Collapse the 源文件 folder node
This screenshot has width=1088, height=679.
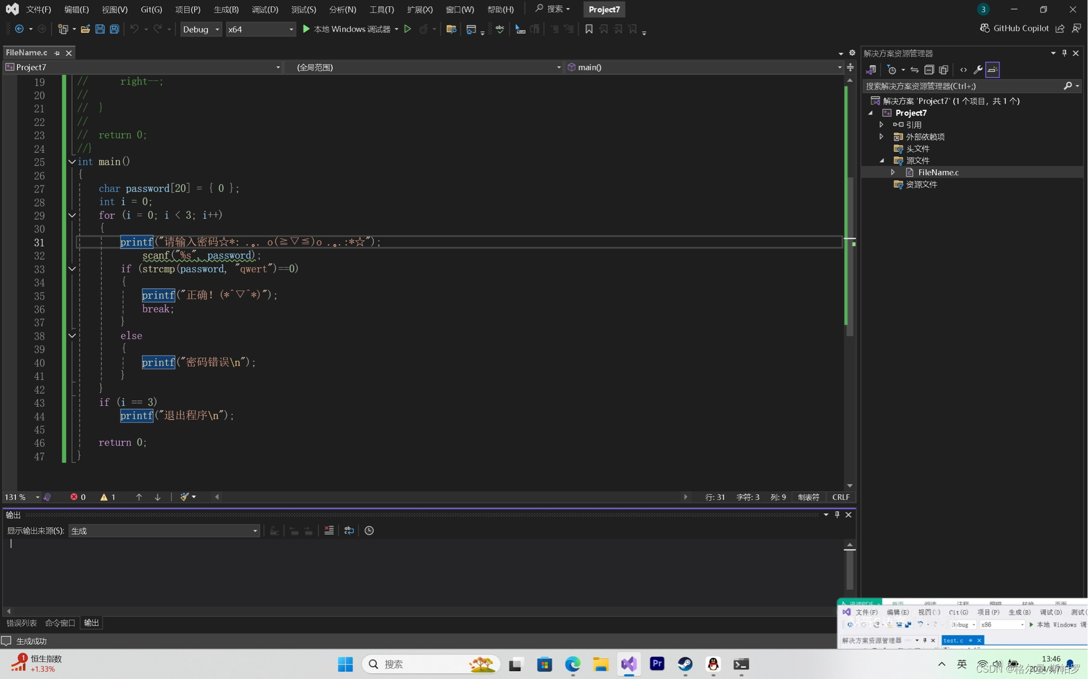[882, 161]
